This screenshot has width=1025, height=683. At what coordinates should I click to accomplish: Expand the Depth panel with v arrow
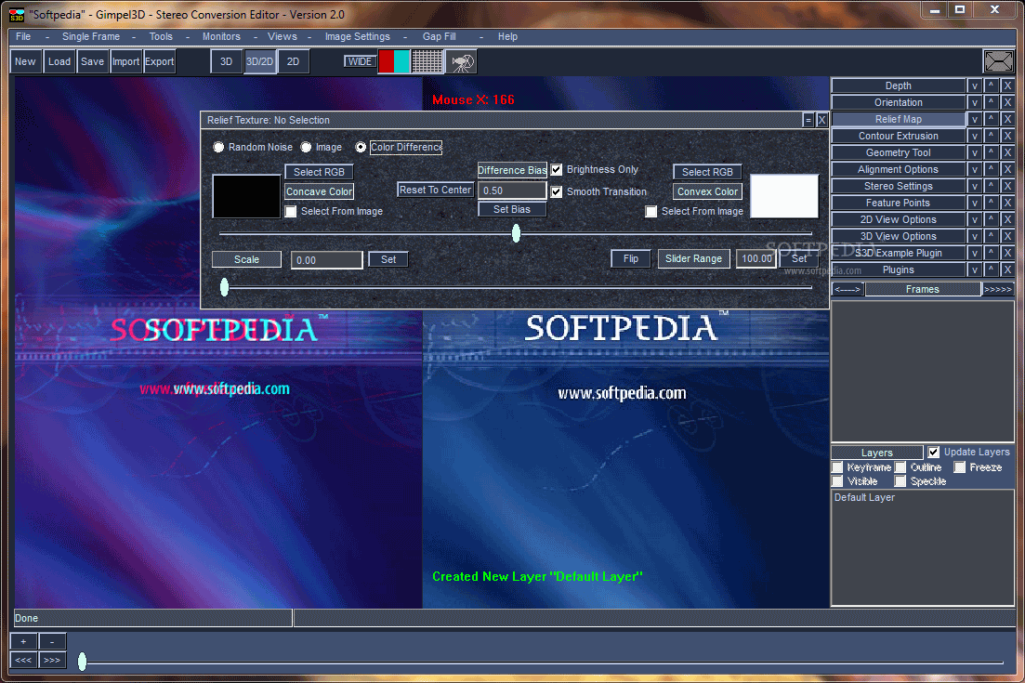pos(975,85)
